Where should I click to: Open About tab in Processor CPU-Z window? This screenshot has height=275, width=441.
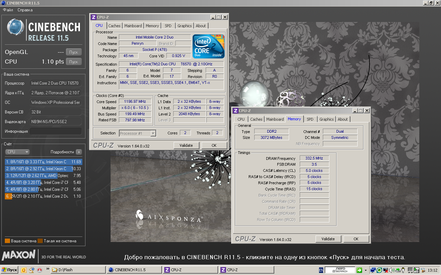point(201,26)
